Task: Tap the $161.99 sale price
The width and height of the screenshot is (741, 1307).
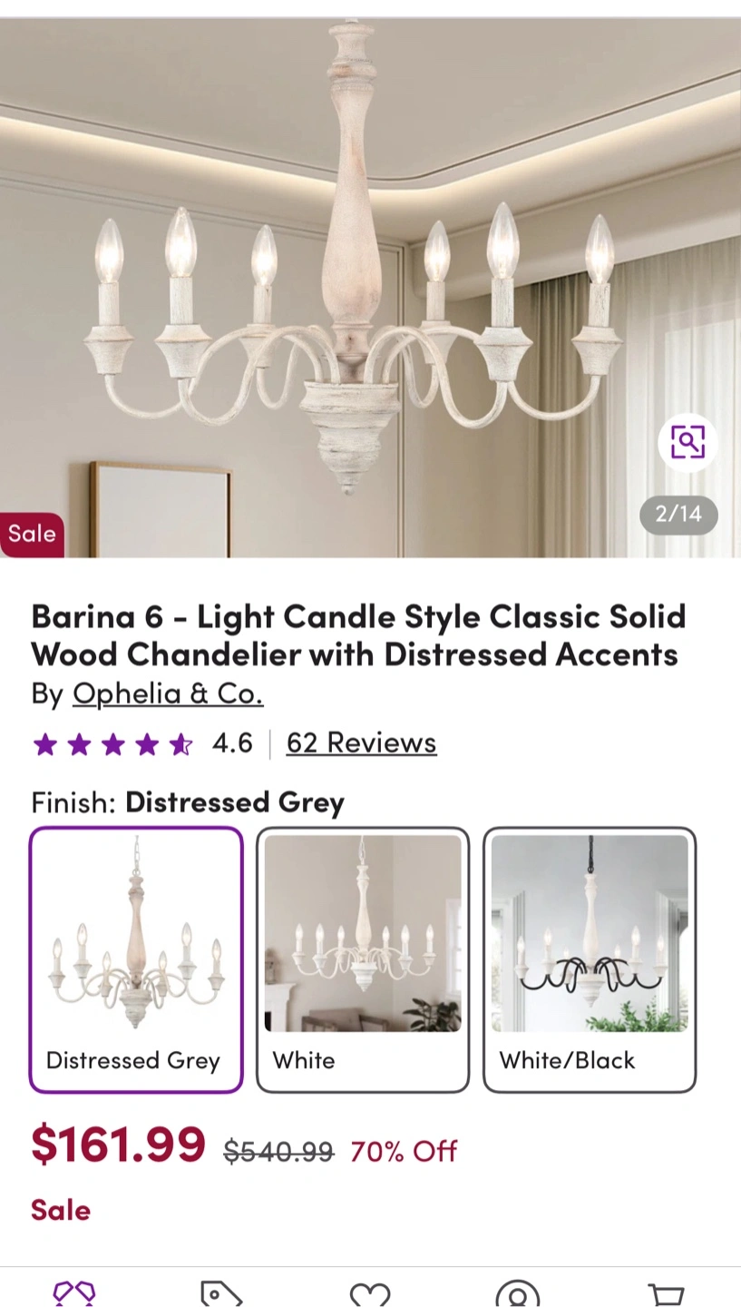Action: (x=118, y=1144)
